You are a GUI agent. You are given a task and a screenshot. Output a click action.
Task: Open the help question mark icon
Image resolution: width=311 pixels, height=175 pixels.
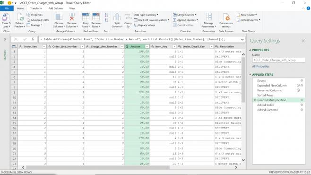(x=308, y=9)
